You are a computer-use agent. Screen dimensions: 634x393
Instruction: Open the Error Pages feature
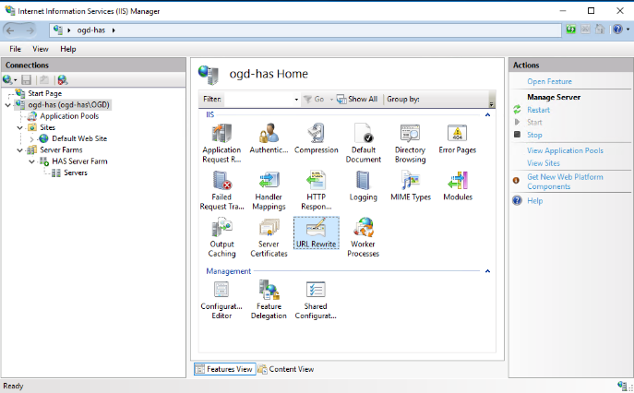458,138
